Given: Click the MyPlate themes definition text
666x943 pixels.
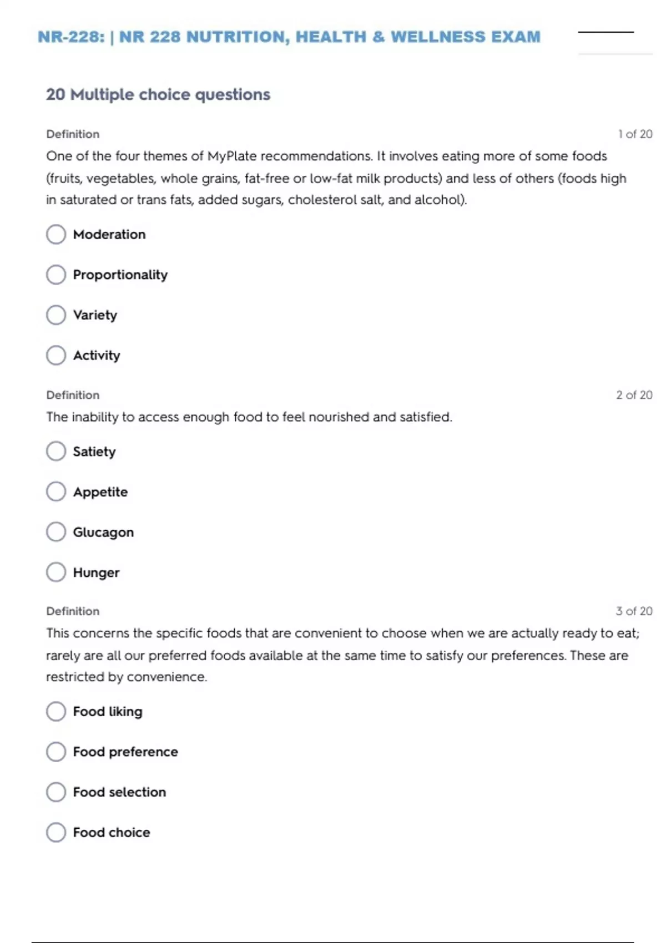Looking at the screenshot, I should pyautogui.click(x=336, y=178).
